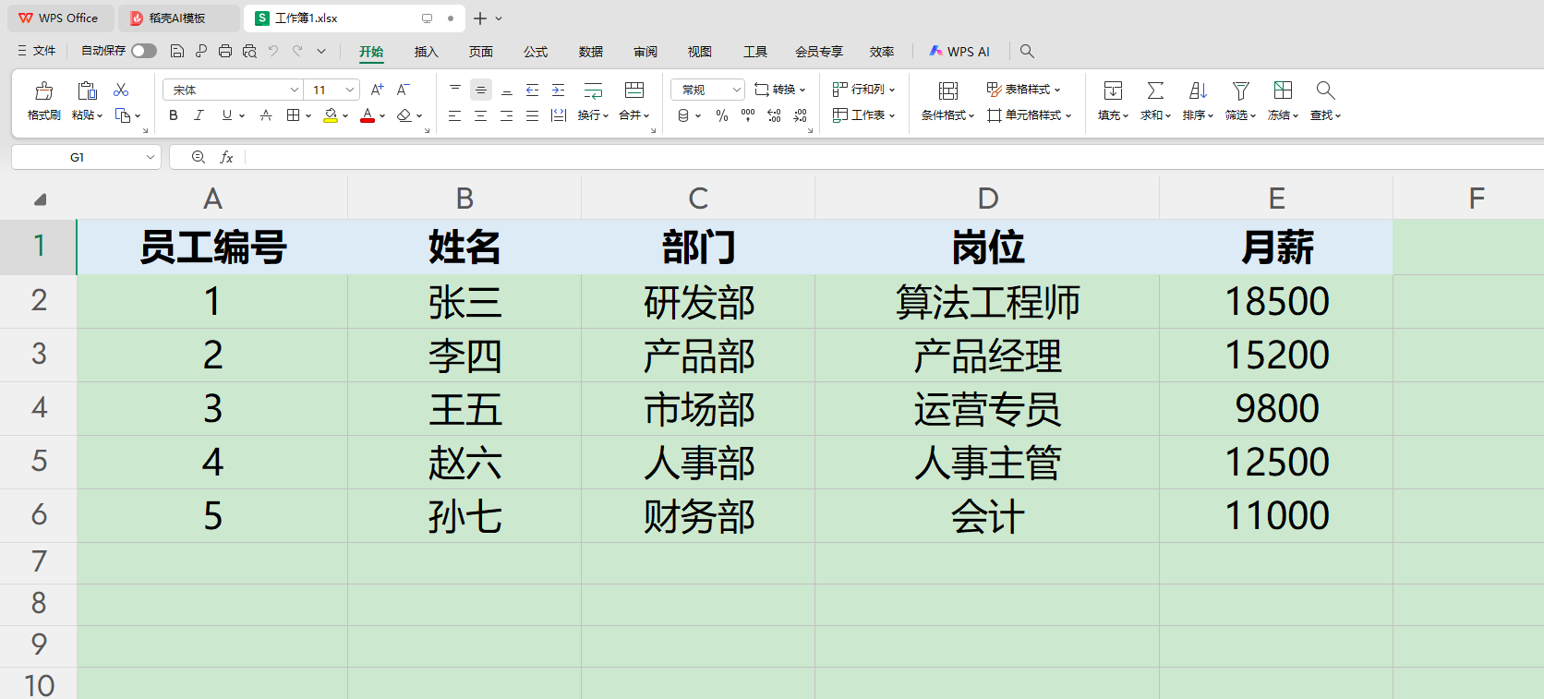1544x699 pixels.
Task: Apply middle vertical alignment
Action: click(481, 90)
